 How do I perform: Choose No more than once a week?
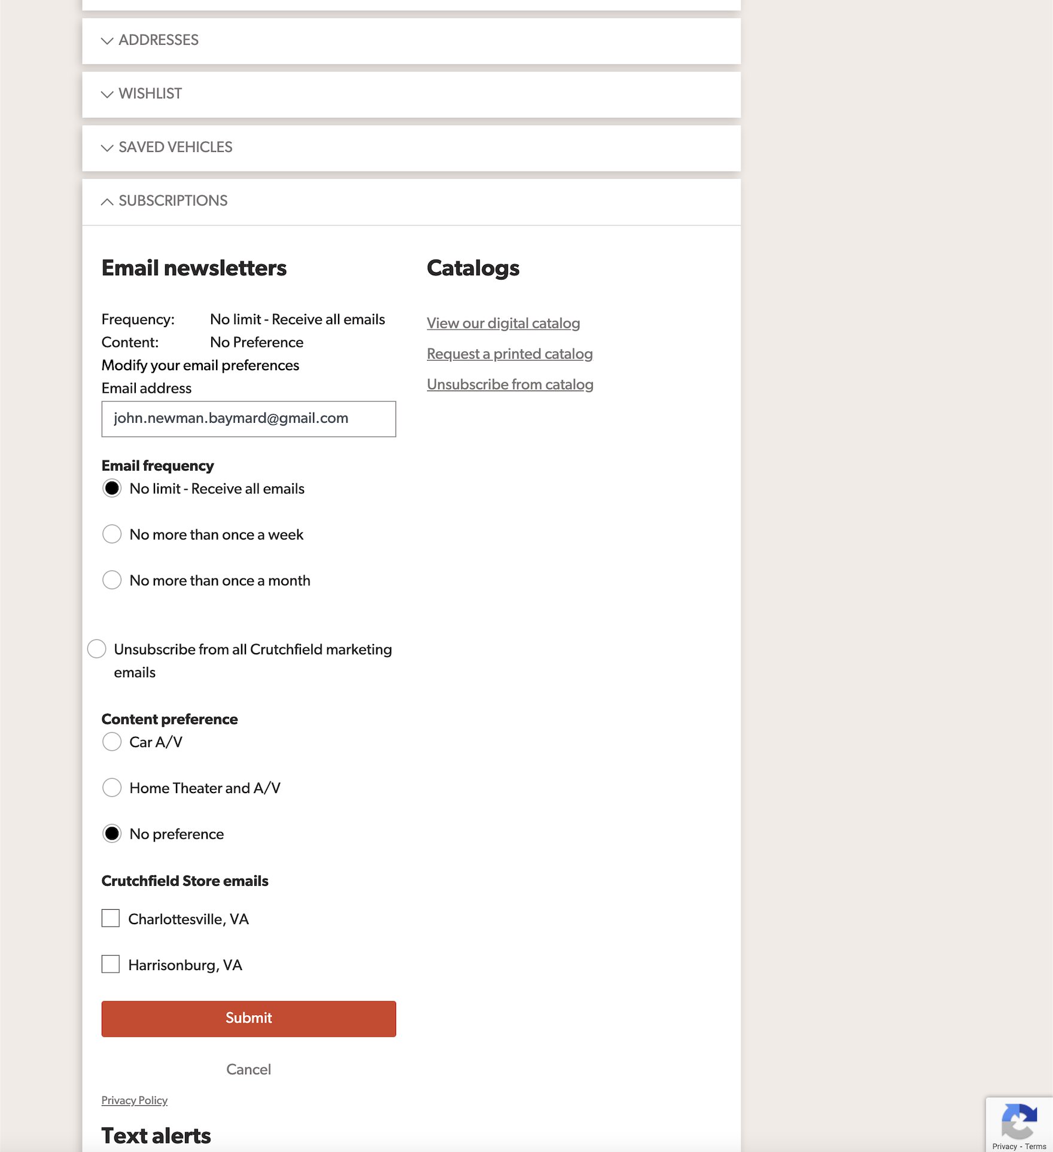112,534
